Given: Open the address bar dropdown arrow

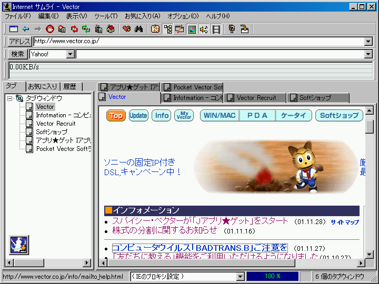Looking at the screenshot, I should point(368,42).
